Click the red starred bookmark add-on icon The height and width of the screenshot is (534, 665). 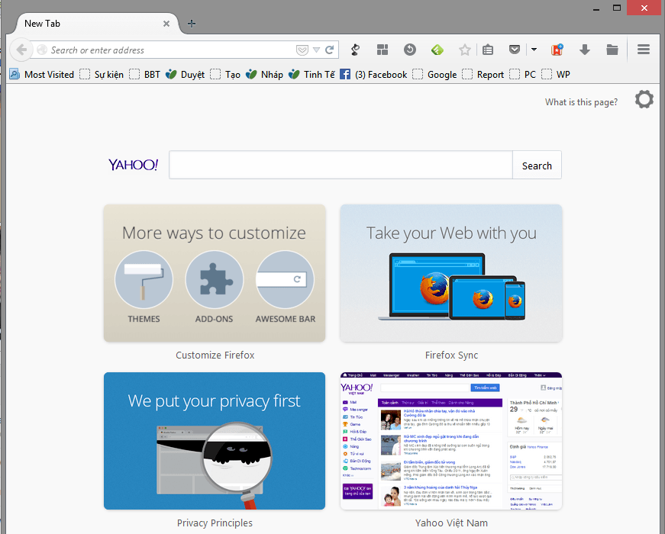tap(557, 50)
